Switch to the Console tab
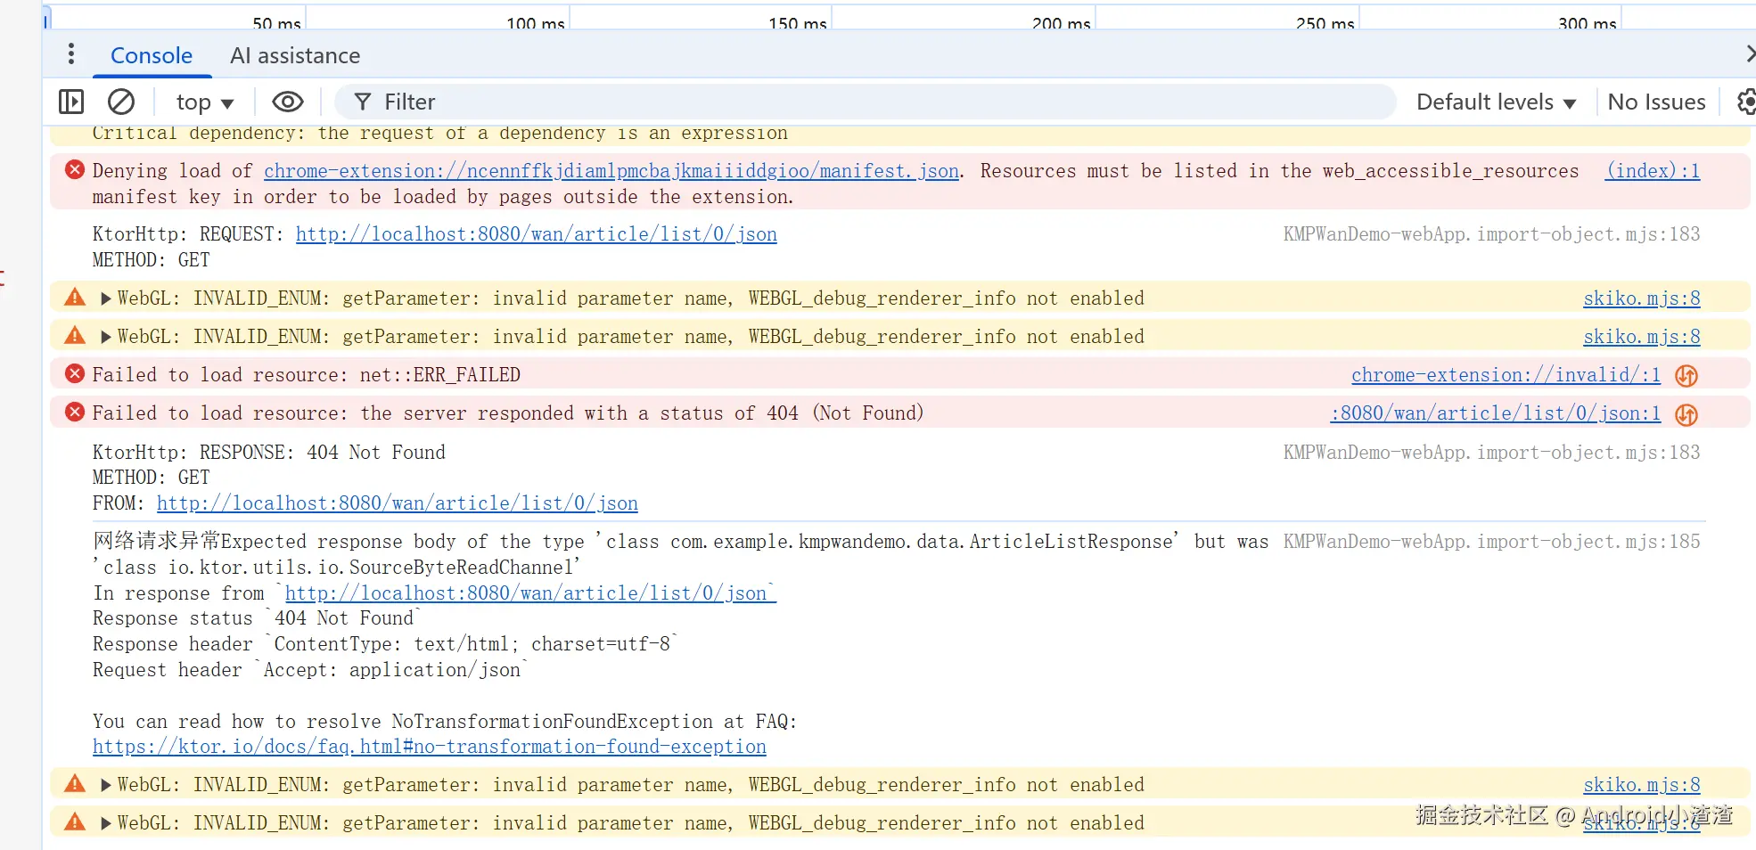 tap(152, 55)
